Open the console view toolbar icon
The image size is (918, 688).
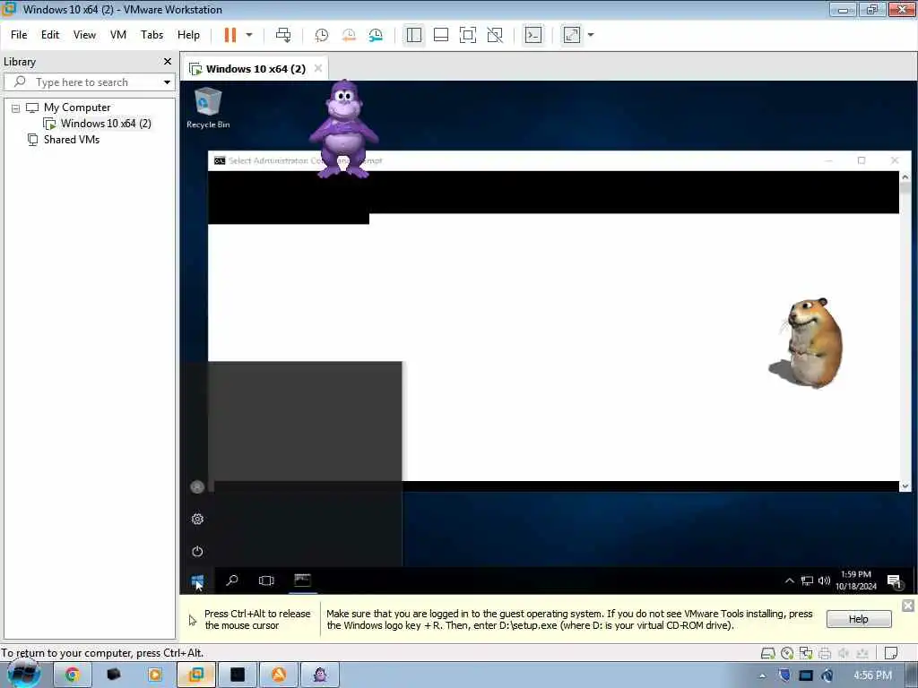point(533,35)
